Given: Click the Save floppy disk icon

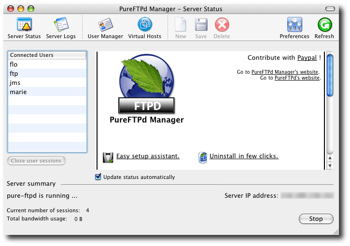Looking at the screenshot, I should 201,25.
